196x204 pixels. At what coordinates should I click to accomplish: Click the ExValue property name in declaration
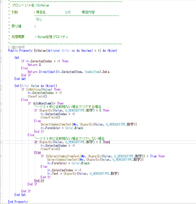[40, 50]
